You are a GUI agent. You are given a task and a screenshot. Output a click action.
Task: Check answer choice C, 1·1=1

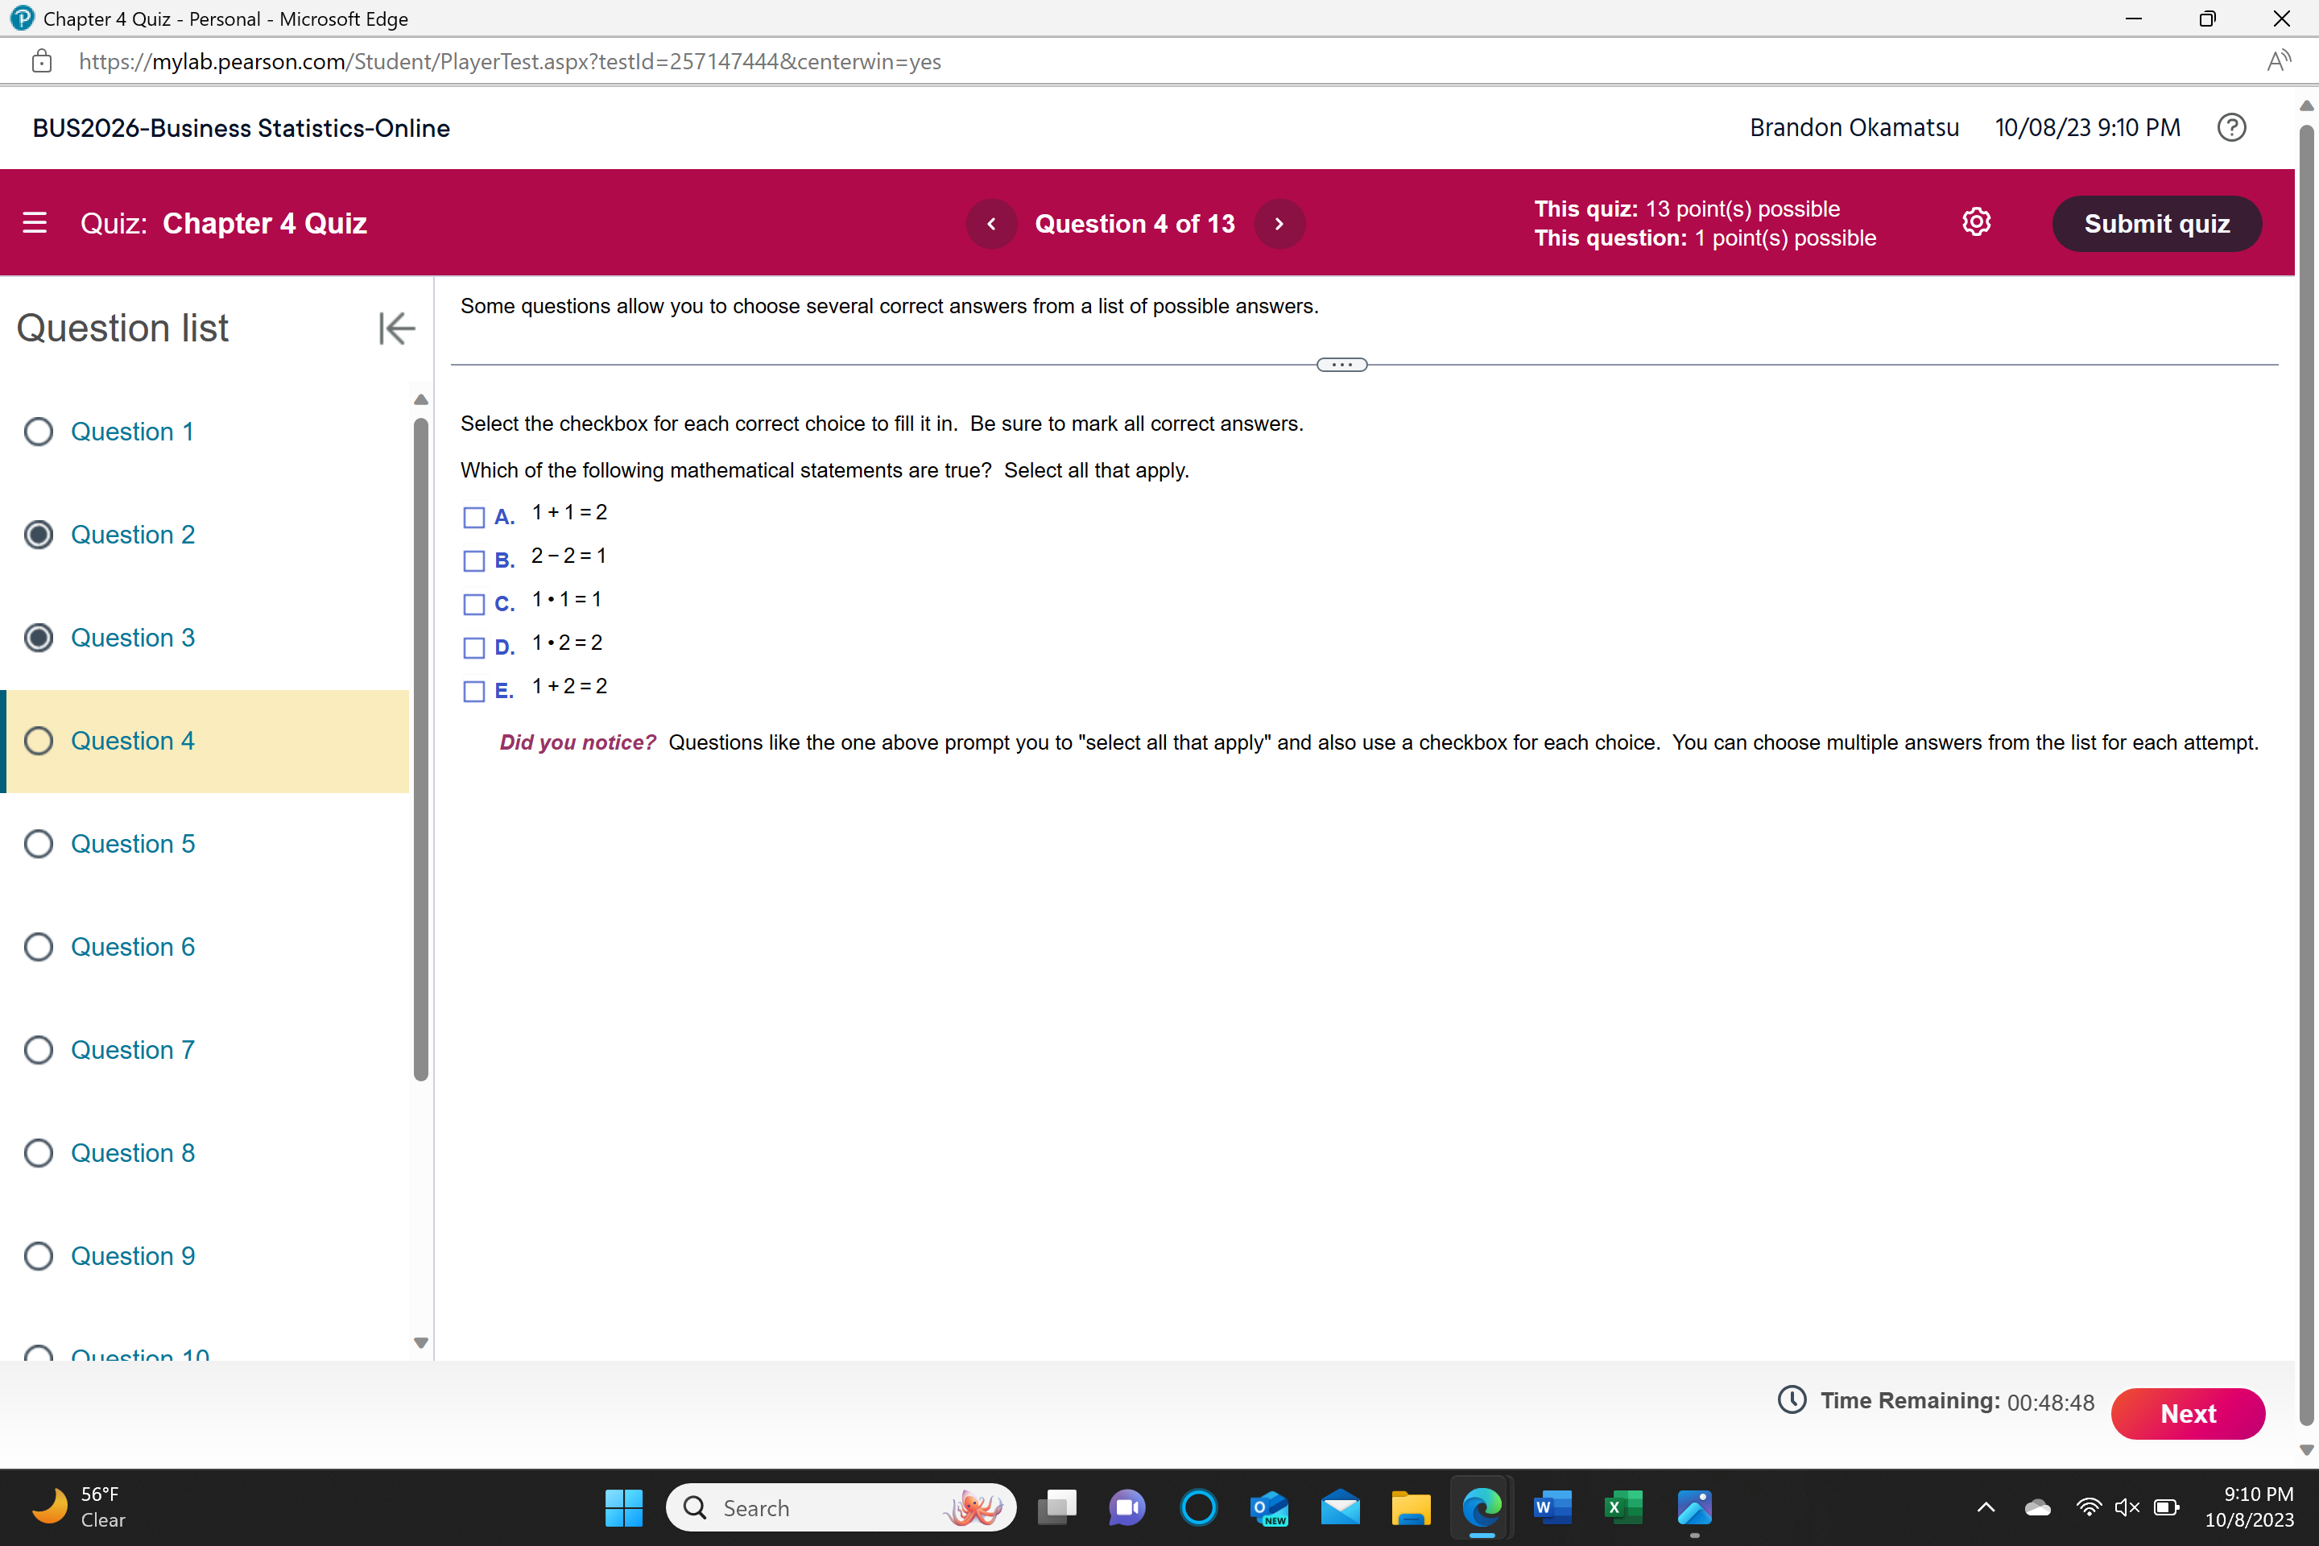(473, 605)
